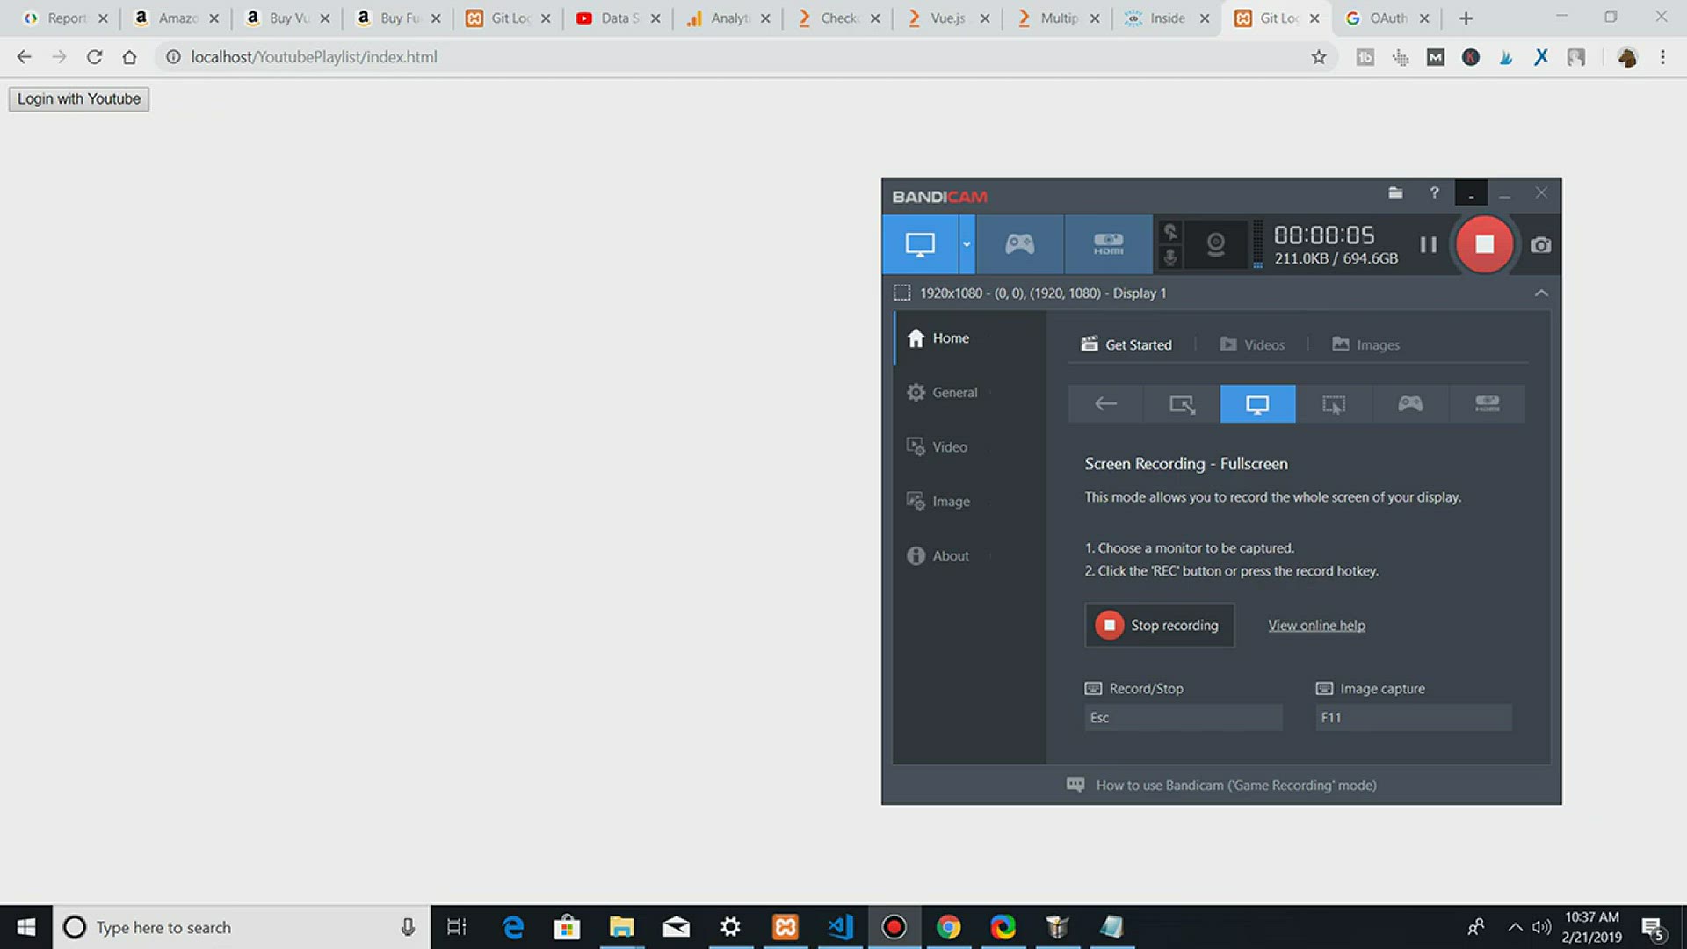Choose rectangle area recording mode

[x=1182, y=404]
